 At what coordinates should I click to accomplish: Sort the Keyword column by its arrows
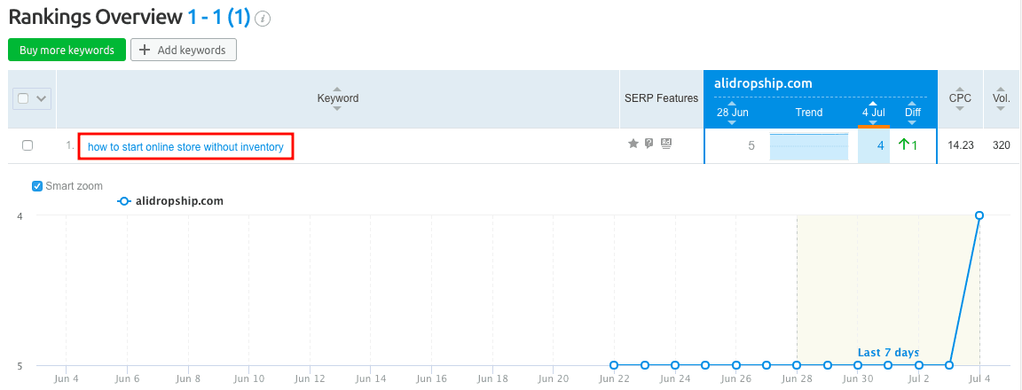(337, 98)
